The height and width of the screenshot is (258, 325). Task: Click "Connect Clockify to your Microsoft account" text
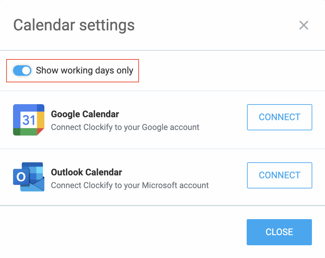pyautogui.click(x=130, y=185)
